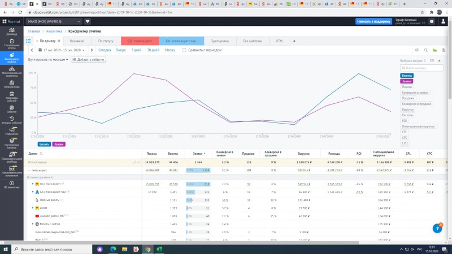Open Multichannel analytics in the sidebar
This screenshot has width=452, height=254.
point(11,71)
